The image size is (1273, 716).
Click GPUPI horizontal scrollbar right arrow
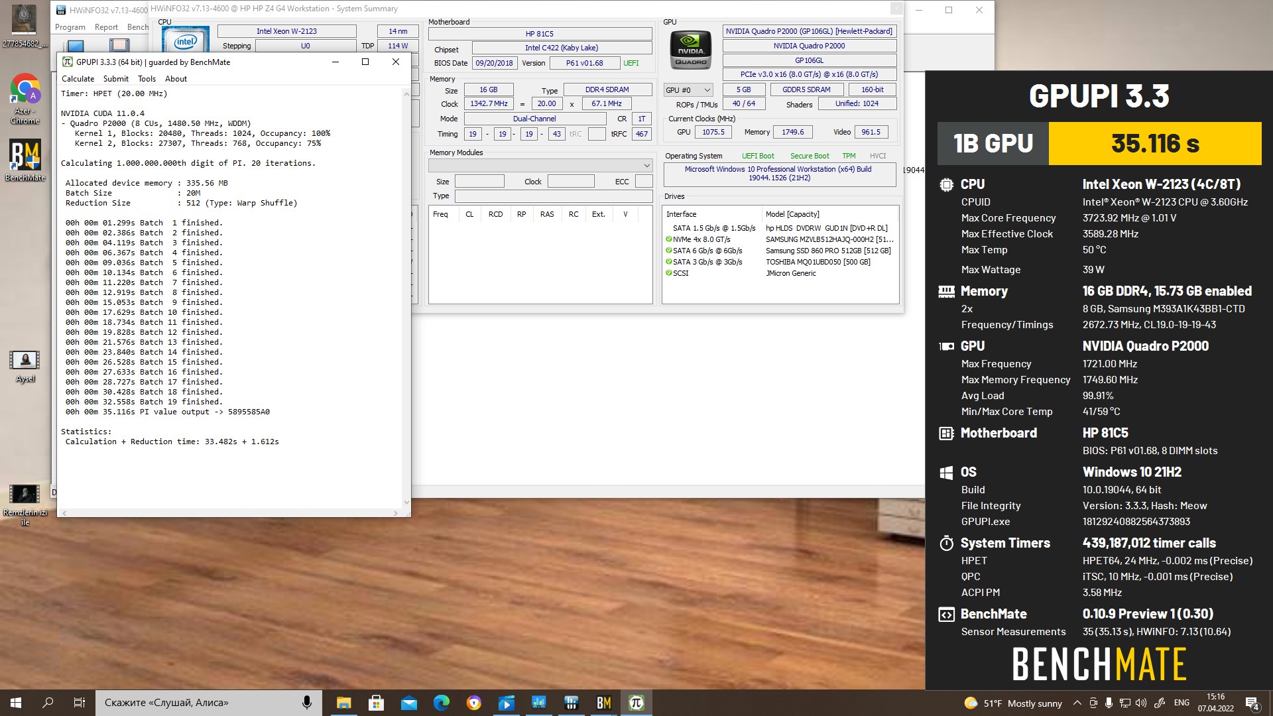pyautogui.click(x=396, y=513)
